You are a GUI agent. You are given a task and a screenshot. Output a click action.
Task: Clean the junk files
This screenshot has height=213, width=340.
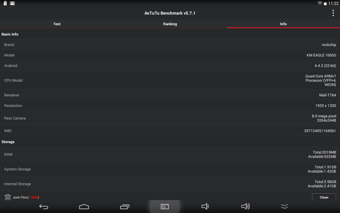point(324,197)
